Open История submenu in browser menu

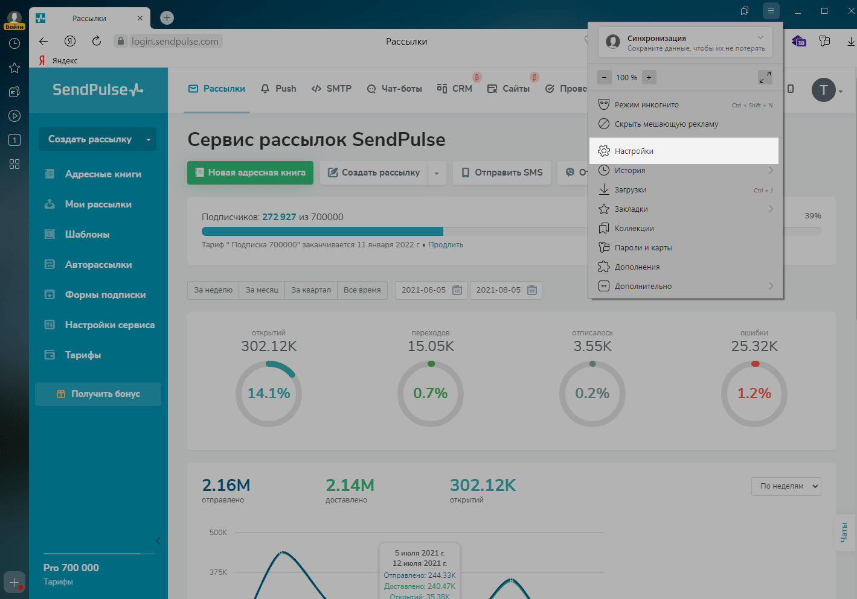coord(685,170)
